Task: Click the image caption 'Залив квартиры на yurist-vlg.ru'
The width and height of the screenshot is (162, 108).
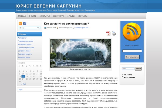Action: (81, 69)
